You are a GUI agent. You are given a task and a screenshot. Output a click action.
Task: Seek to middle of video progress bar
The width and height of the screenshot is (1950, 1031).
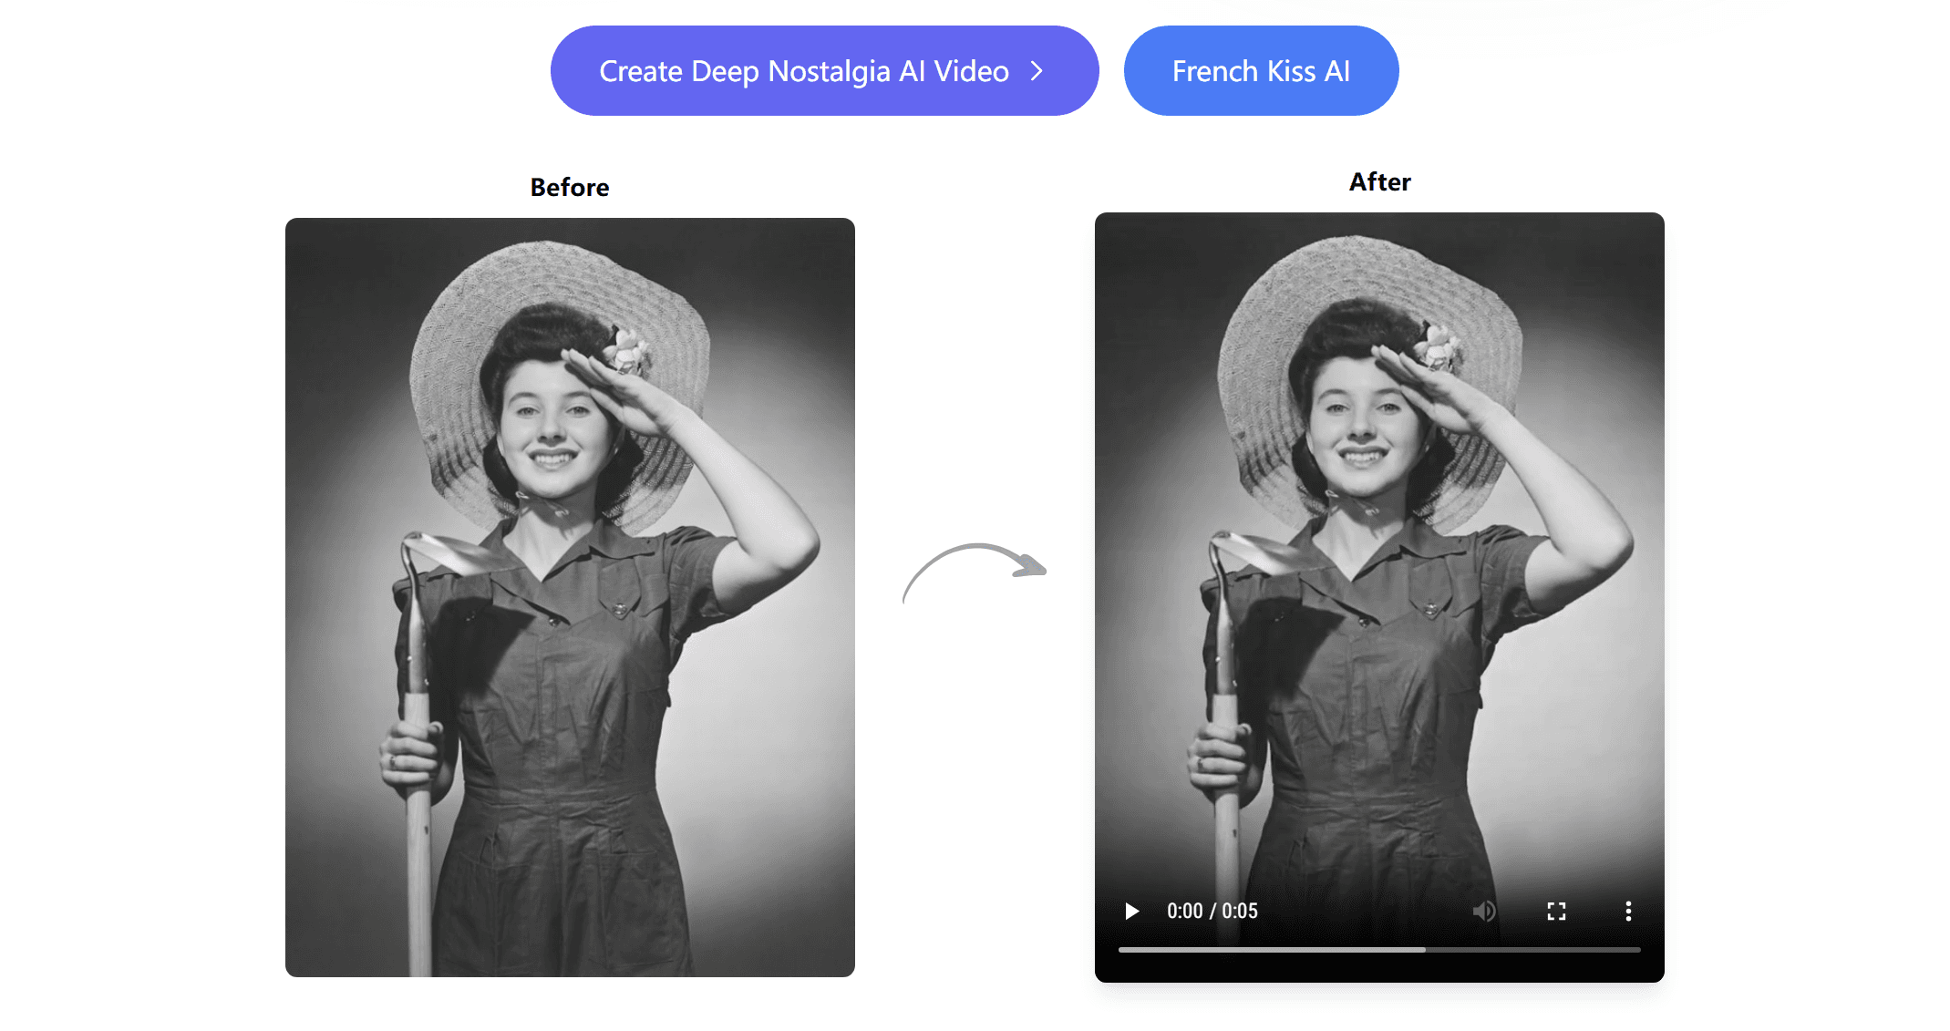click(1379, 950)
